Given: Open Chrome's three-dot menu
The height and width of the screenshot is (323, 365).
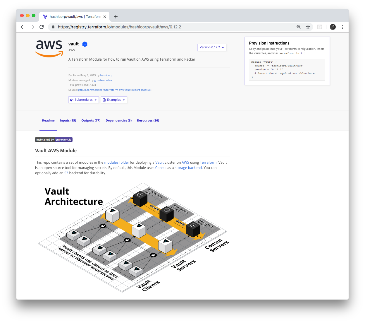Looking at the screenshot, I should (342, 27).
